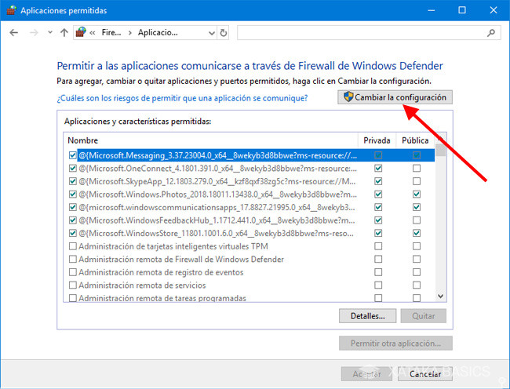Open Detalles... for selected app
The width and height of the screenshot is (510, 389).
367,316
